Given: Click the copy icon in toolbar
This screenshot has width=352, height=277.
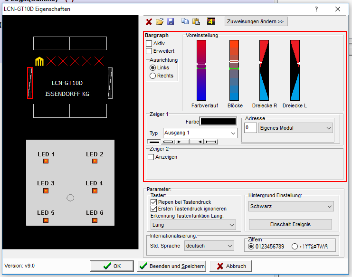Looking at the screenshot, I should coord(185,21).
